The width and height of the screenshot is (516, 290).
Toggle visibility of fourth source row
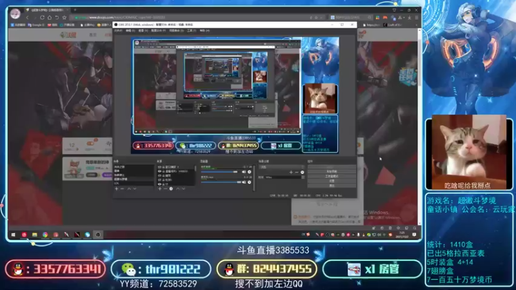159,180
